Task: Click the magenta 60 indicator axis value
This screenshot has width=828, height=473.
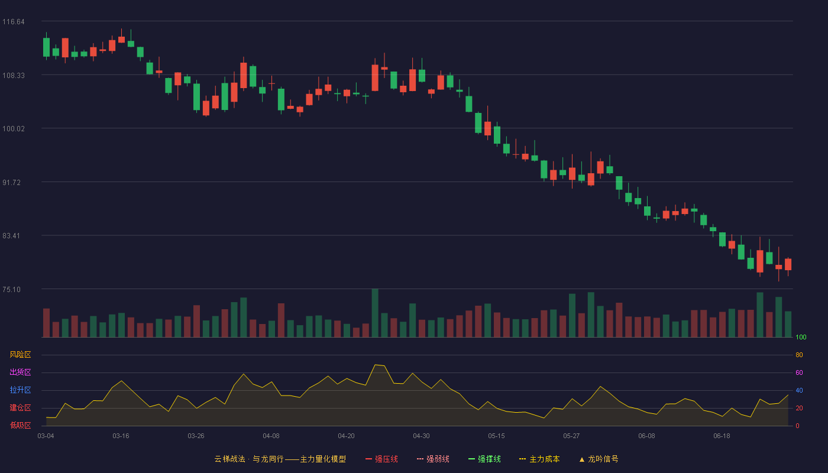Action: [799, 373]
